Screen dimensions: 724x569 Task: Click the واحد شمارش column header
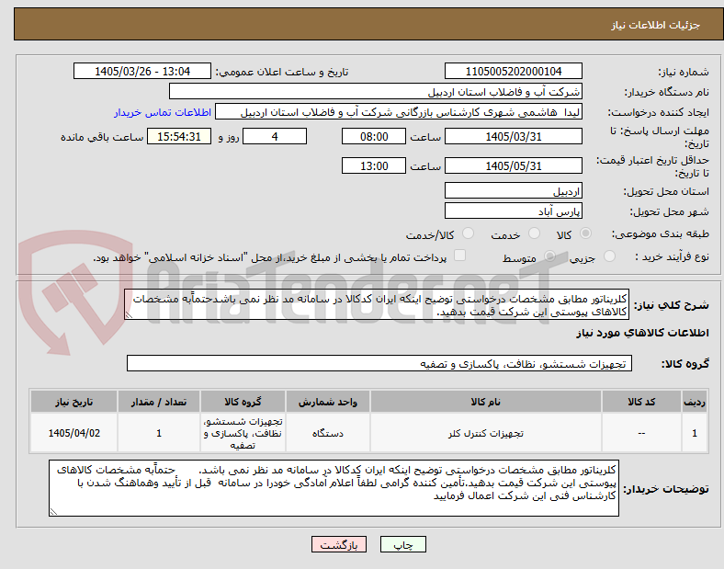pos(328,402)
